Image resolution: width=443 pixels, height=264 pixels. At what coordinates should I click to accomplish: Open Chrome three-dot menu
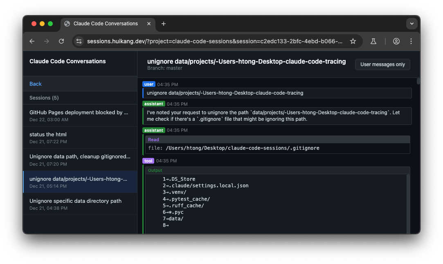click(x=411, y=41)
